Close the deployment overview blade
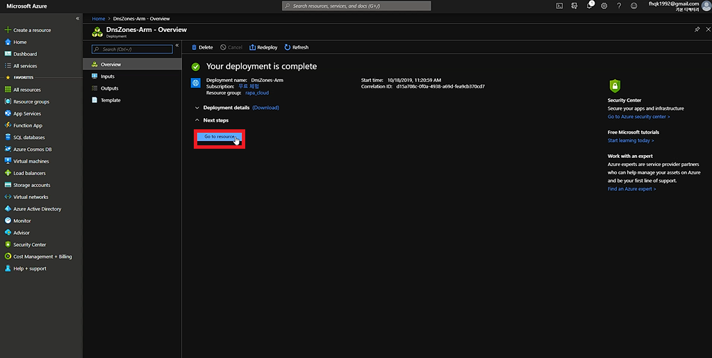This screenshot has height=358, width=712. [x=708, y=29]
